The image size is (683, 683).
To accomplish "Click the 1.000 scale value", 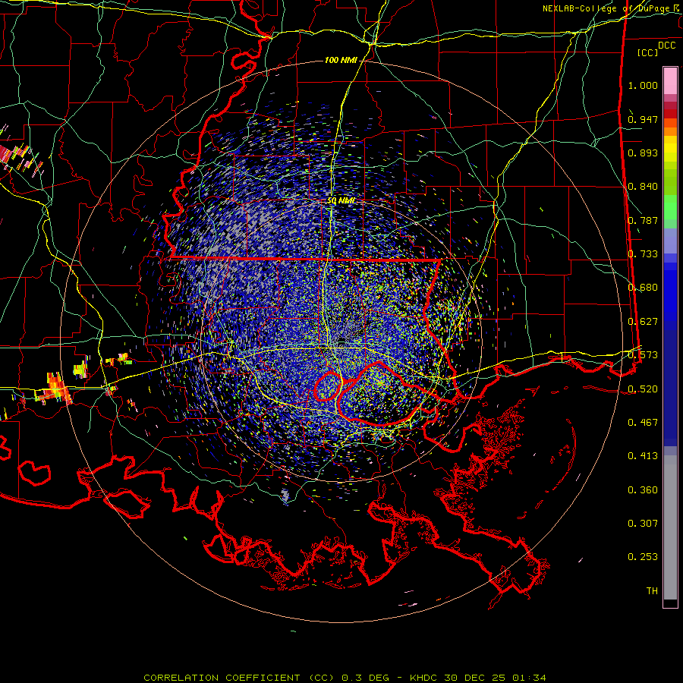I will pyautogui.click(x=643, y=85).
